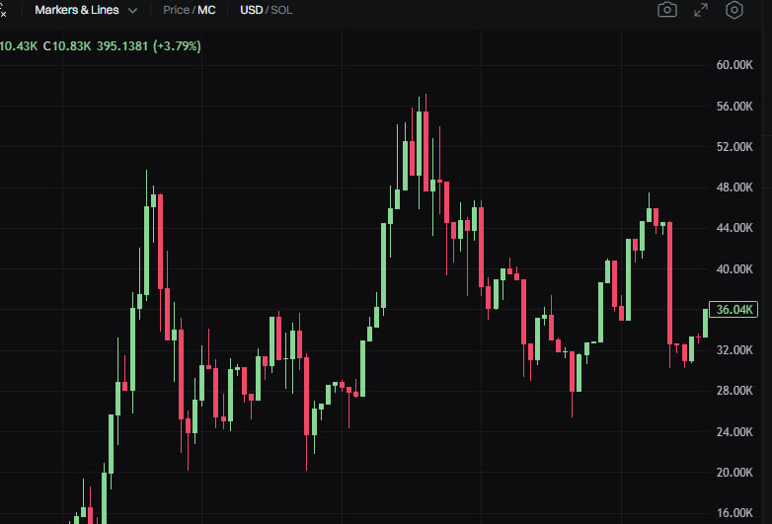Click the 44.00K price axis label
Image resolution: width=772 pixels, height=524 pixels.
[734, 228]
